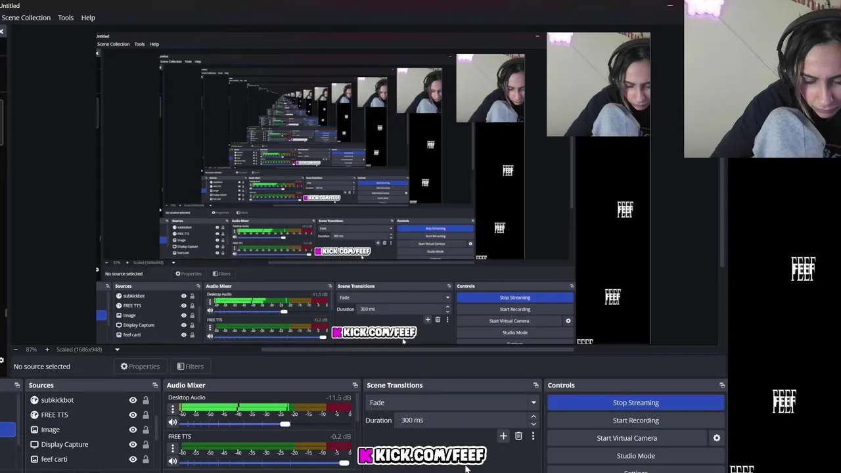This screenshot has height=473, width=841.
Task: Click the browser icon of subkickbot source
Action: [34, 400]
